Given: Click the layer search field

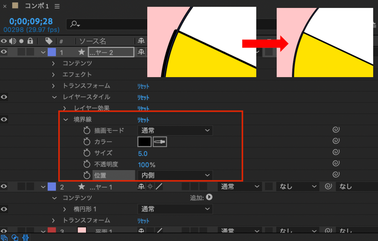Looking at the screenshot, I should click(x=107, y=24).
